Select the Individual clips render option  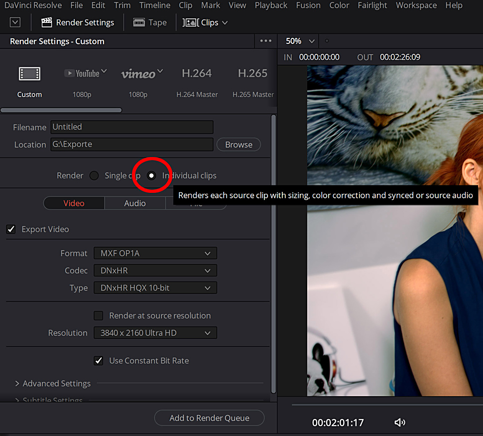coord(151,175)
